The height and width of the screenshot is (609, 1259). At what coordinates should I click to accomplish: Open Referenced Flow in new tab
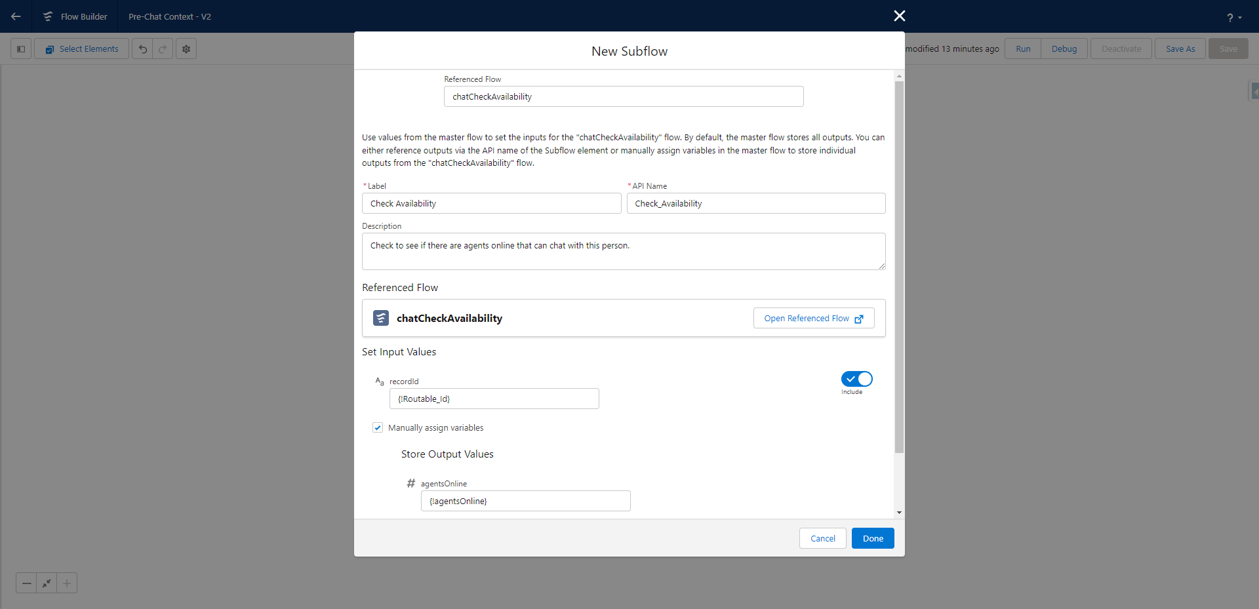click(814, 318)
